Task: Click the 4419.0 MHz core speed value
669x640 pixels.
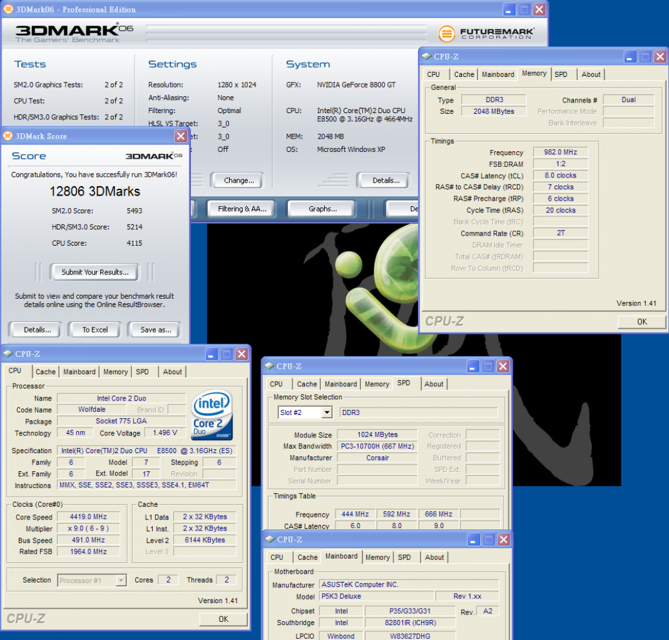Action: pyautogui.click(x=88, y=517)
